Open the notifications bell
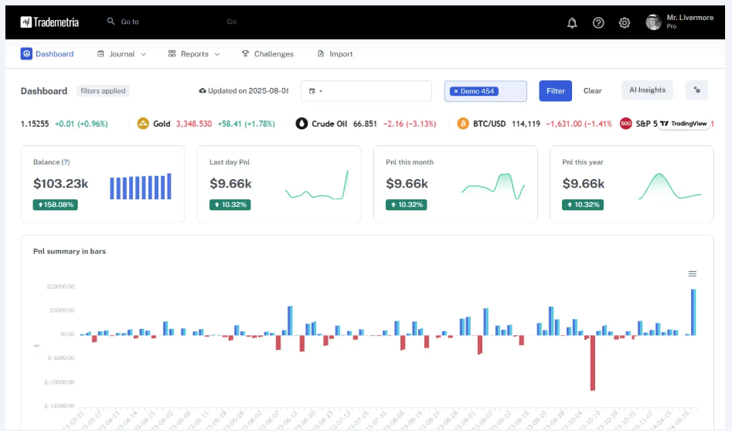 pyautogui.click(x=572, y=22)
